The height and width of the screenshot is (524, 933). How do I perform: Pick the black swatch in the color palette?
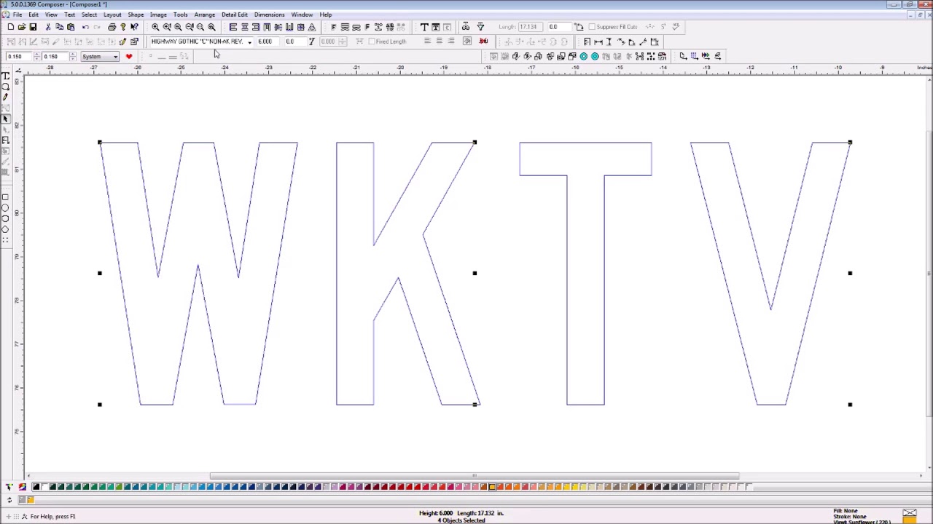[36, 487]
